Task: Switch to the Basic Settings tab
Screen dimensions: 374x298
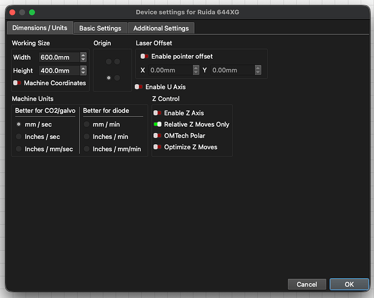Action: tap(100, 28)
